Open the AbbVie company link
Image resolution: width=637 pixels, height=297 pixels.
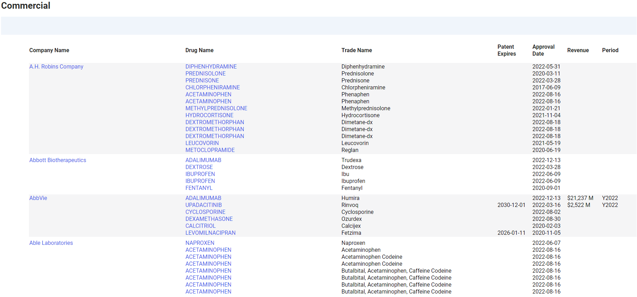coord(38,198)
